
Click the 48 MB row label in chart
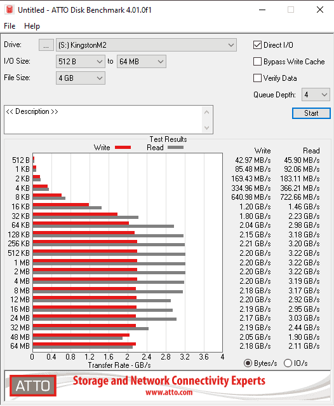click(20, 337)
